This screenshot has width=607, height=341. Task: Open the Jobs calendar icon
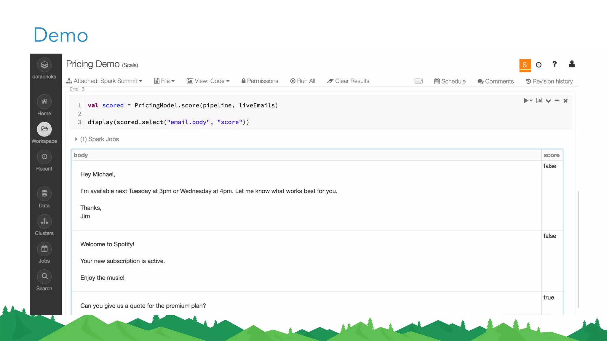[44, 249]
